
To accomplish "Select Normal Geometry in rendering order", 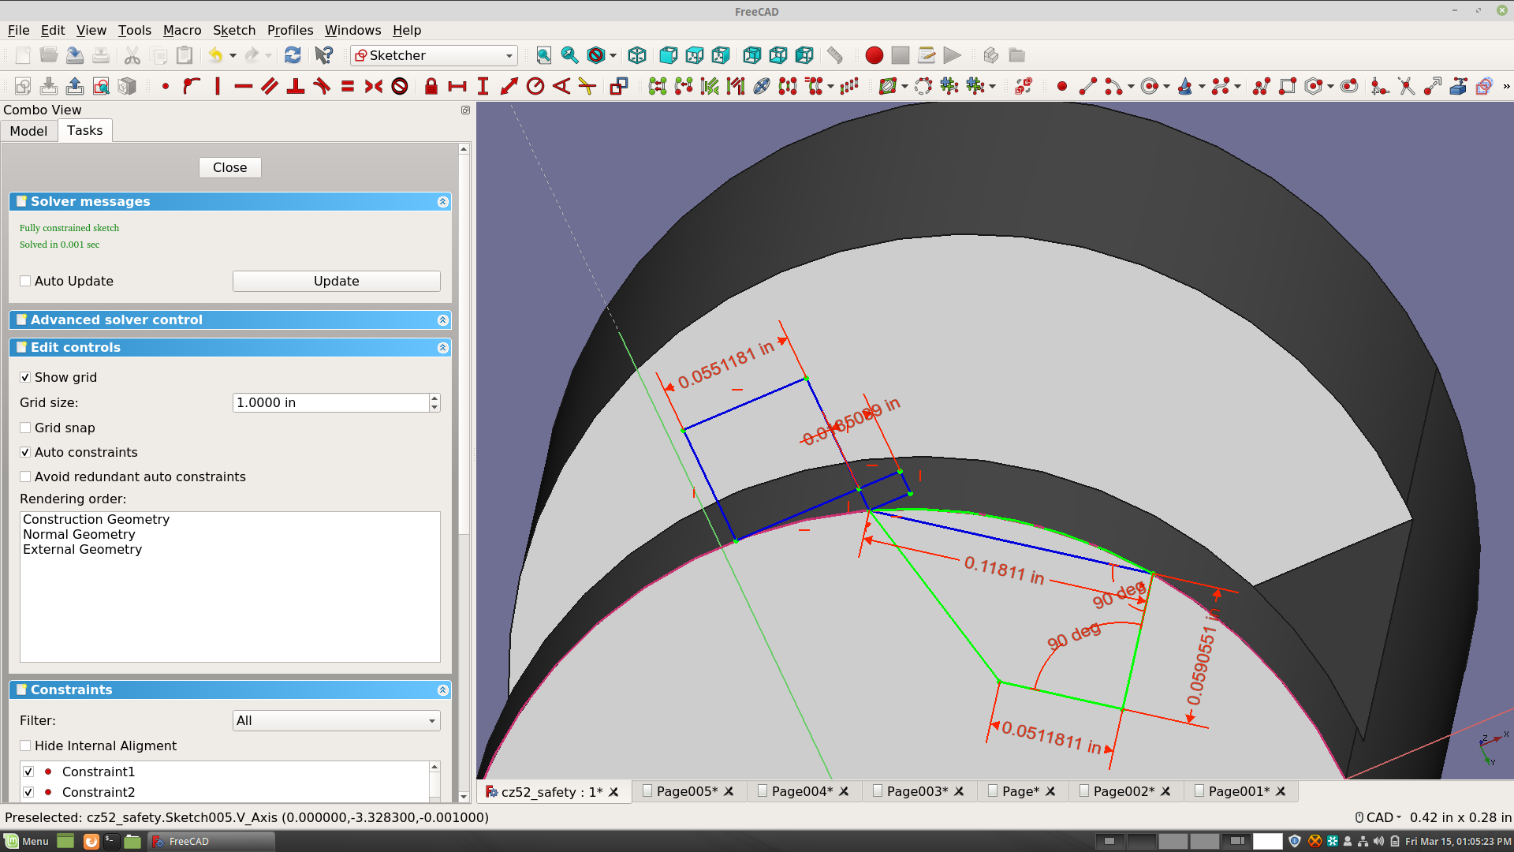I will coord(79,534).
